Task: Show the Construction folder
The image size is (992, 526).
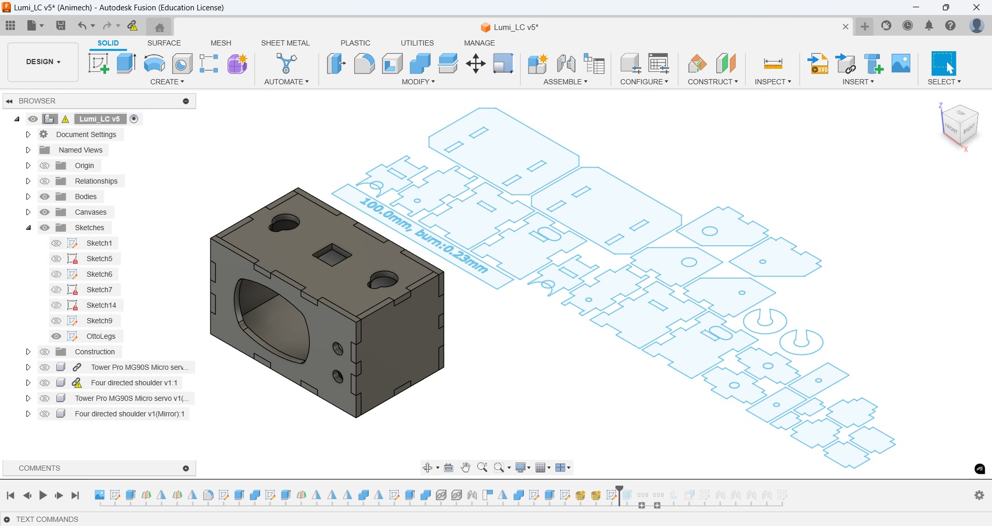Action: click(x=44, y=352)
